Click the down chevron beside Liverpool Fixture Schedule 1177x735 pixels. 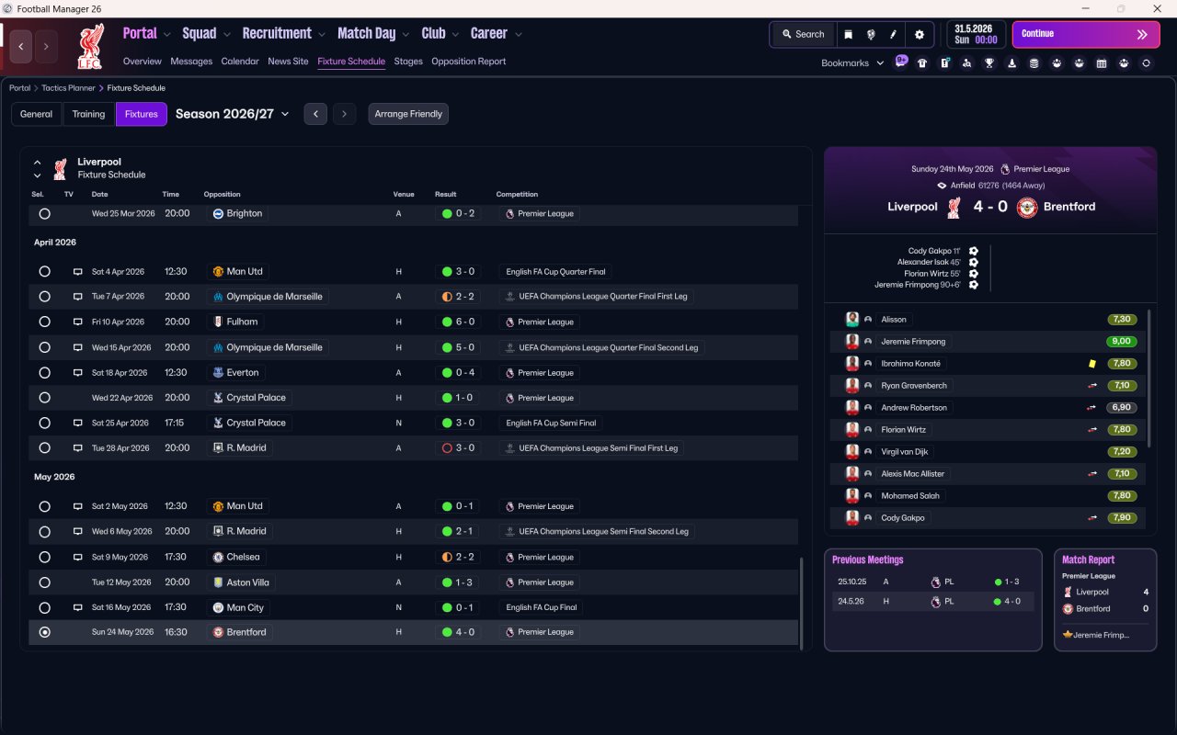pyautogui.click(x=38, y=175)
